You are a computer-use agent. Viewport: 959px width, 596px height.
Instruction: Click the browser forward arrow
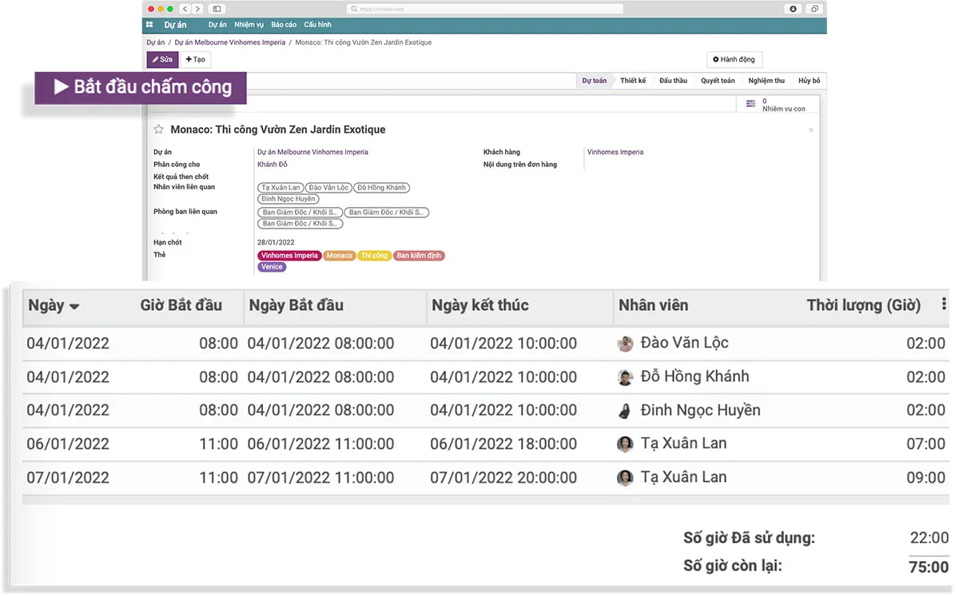[x=197, y=9]
